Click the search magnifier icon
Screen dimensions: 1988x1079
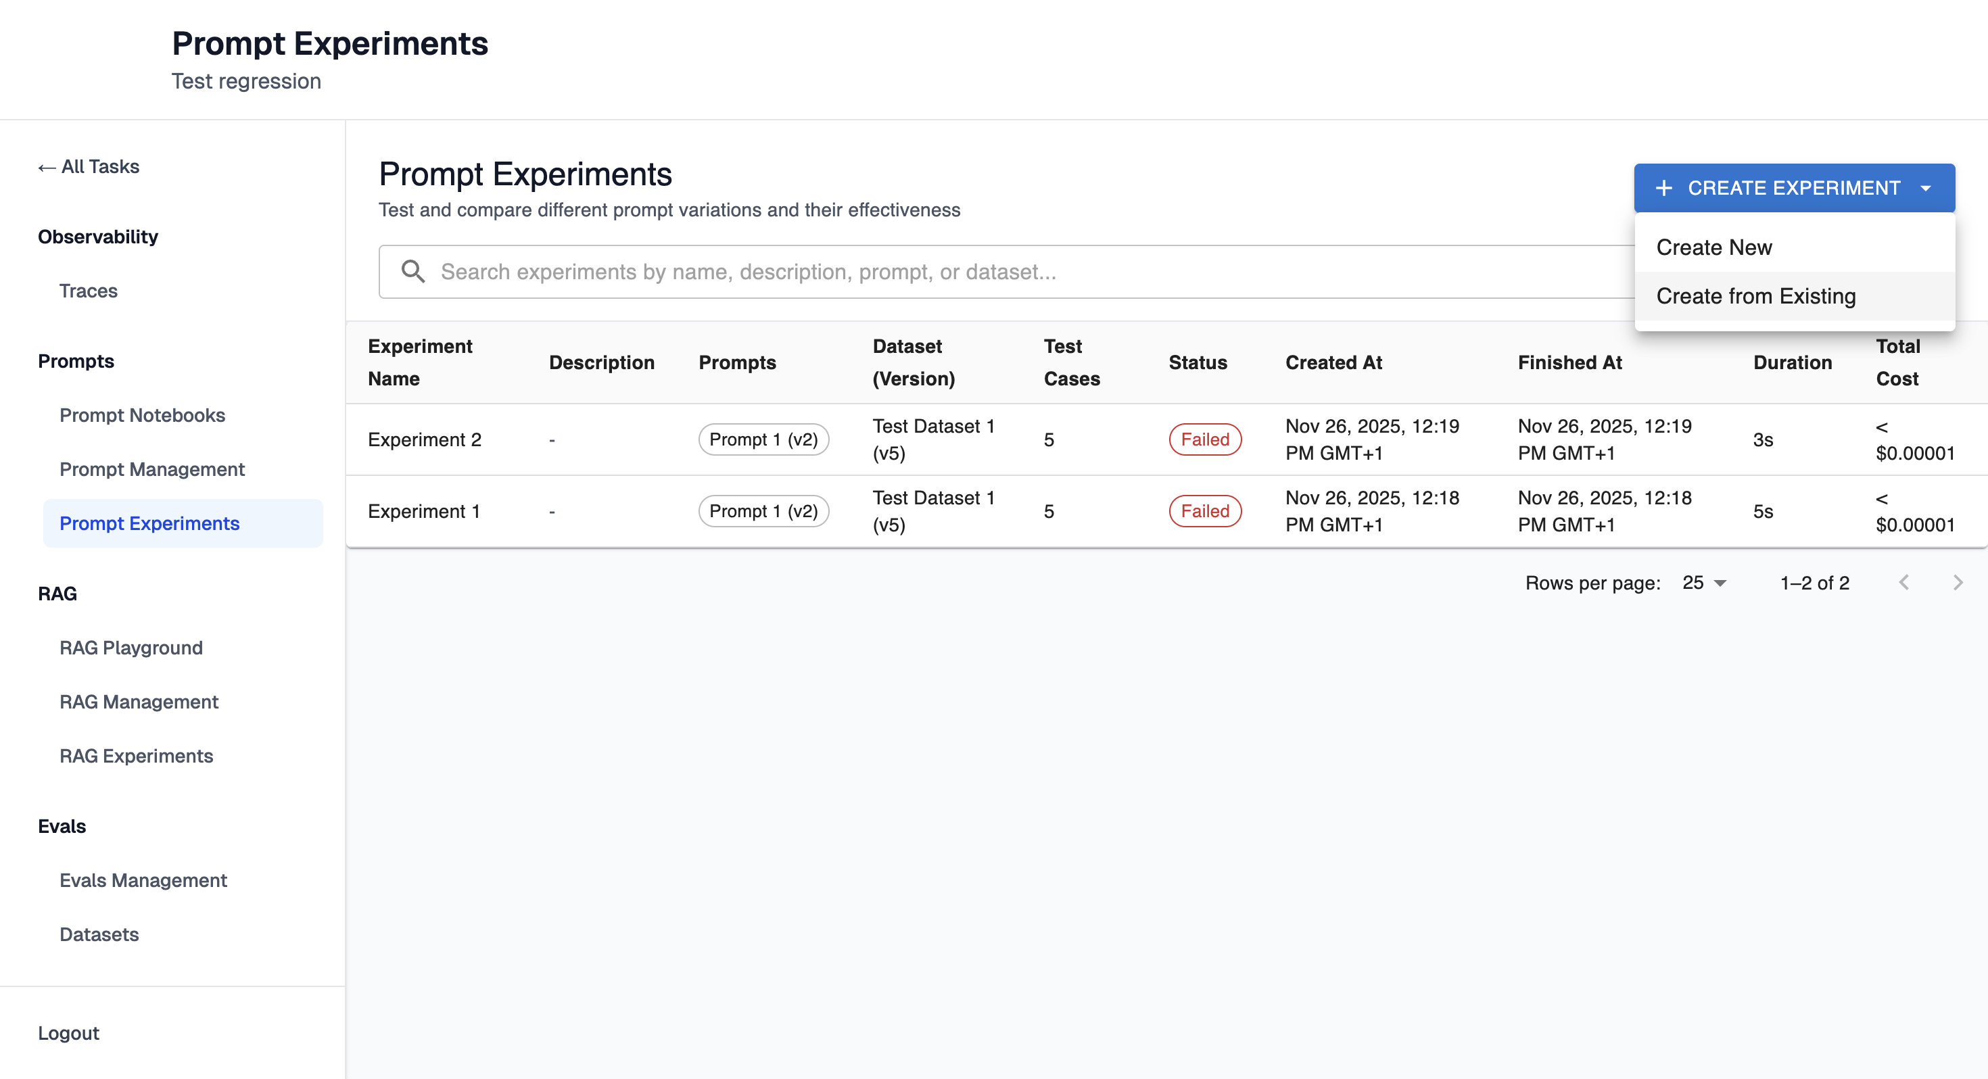click(x=413, y=272)
